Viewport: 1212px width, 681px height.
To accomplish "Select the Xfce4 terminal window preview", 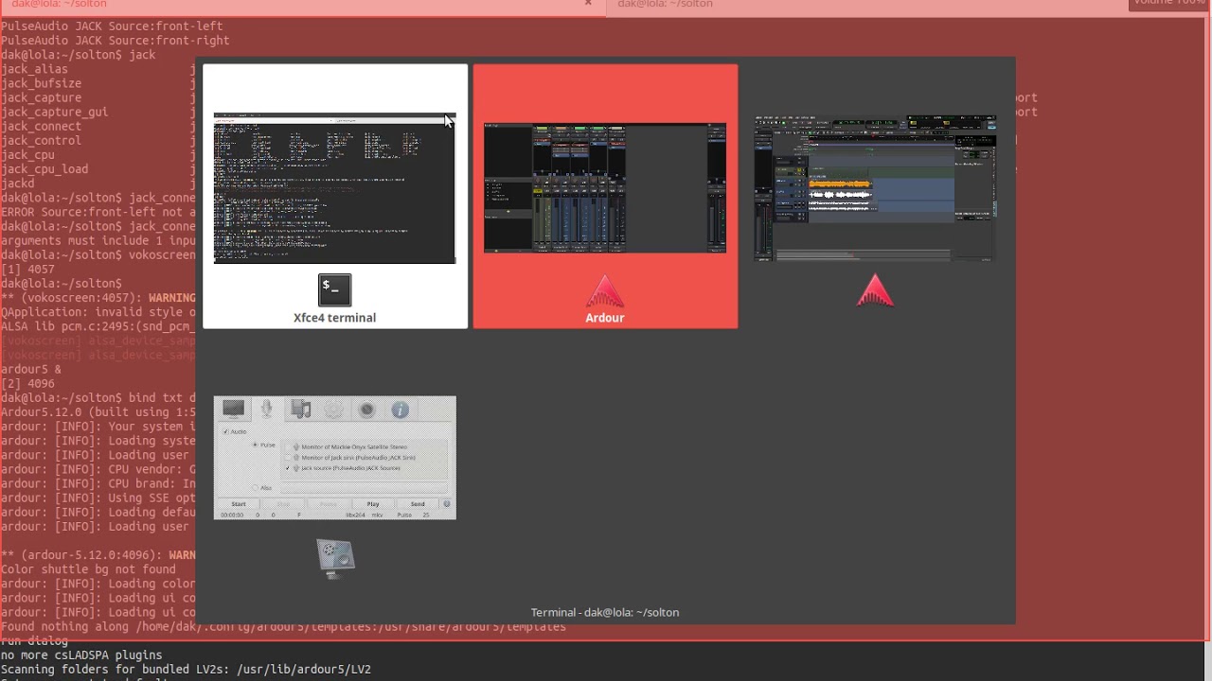I will pos(334,188).
